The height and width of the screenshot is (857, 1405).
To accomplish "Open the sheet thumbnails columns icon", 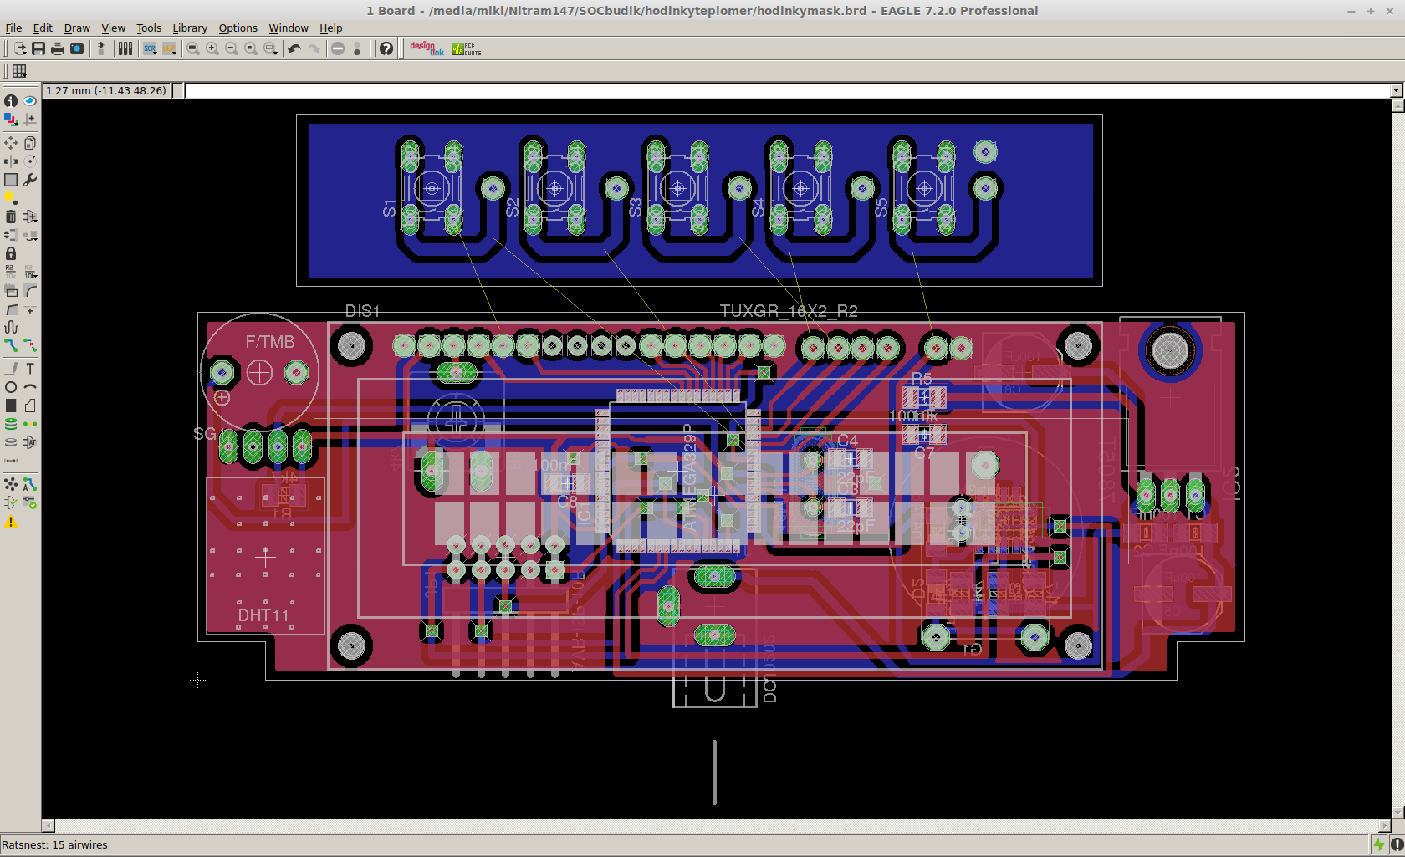I will coord(125,48).
